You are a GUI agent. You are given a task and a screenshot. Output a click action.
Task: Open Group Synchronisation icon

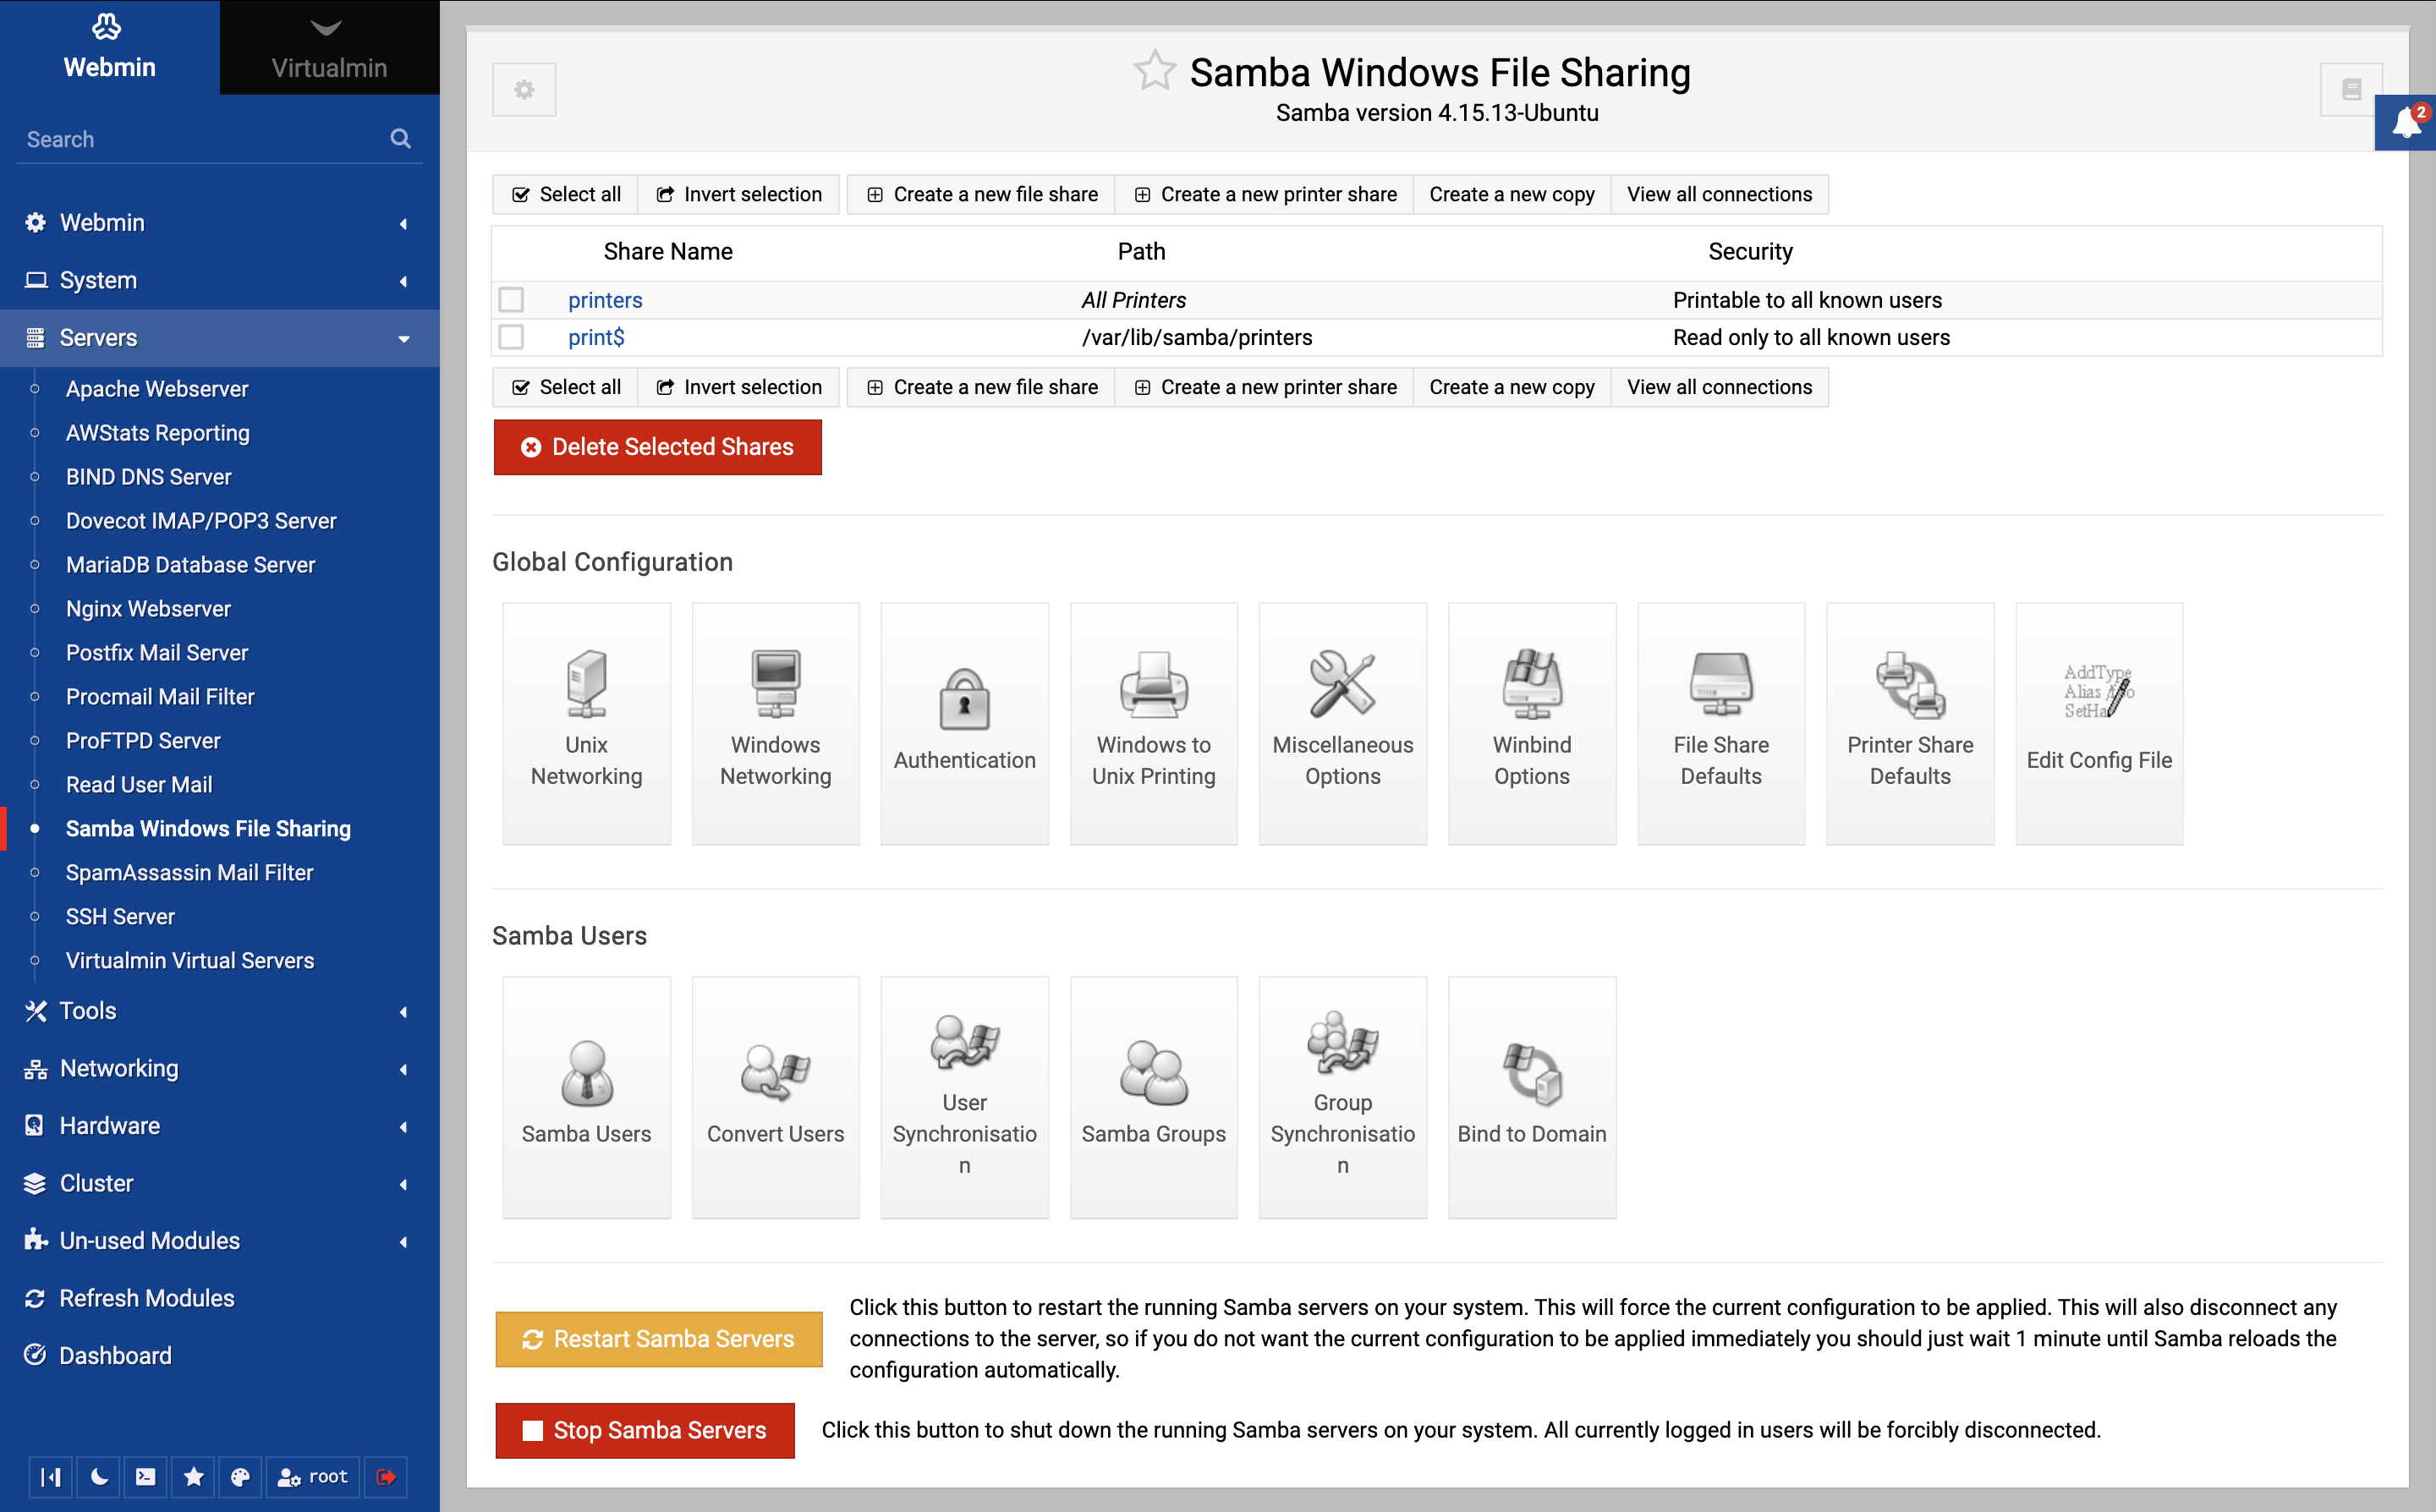(x=1342, y=1097)
